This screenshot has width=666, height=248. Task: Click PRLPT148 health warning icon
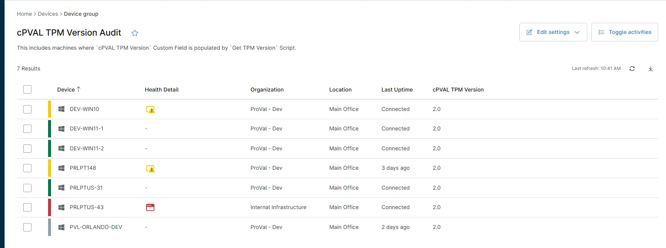[150, 169]
